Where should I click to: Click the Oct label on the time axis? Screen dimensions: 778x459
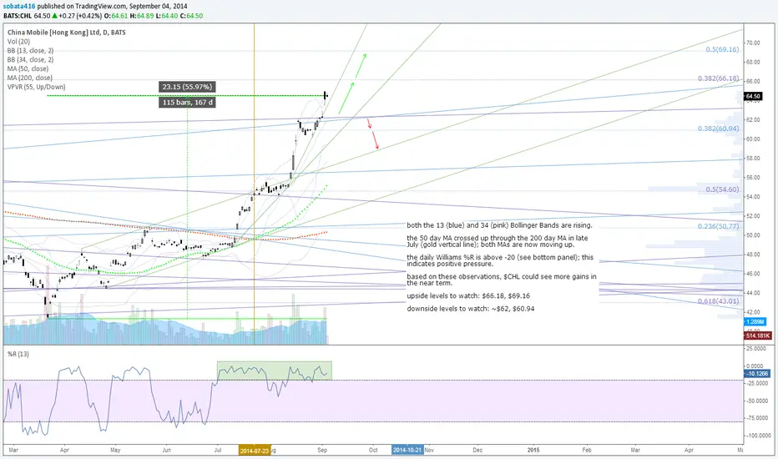pyautogui.click(x=373, y=450)
